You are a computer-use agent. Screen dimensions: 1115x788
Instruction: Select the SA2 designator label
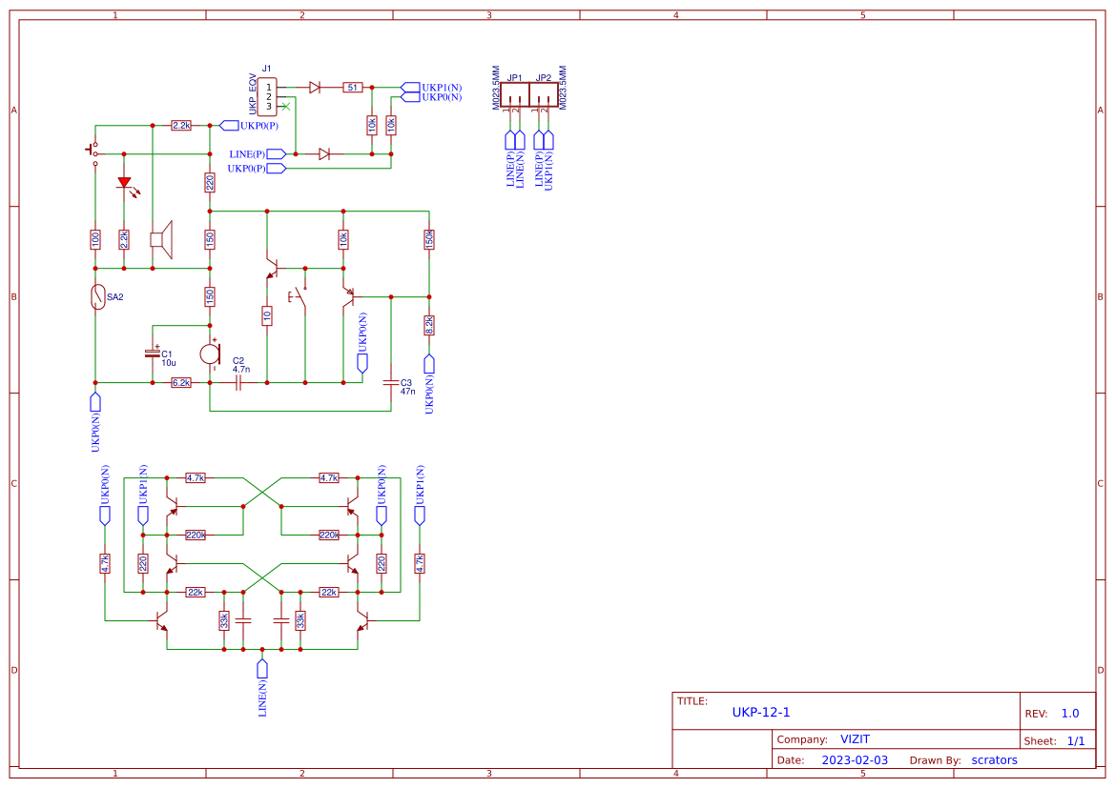(115, 297)
